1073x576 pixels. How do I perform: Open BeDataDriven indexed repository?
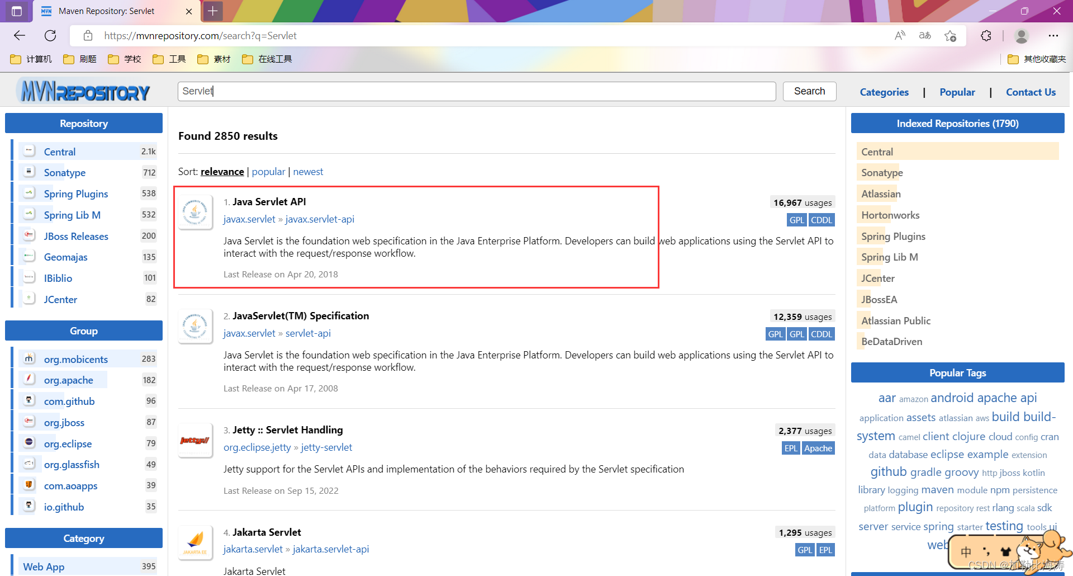[x=891, y=342]
